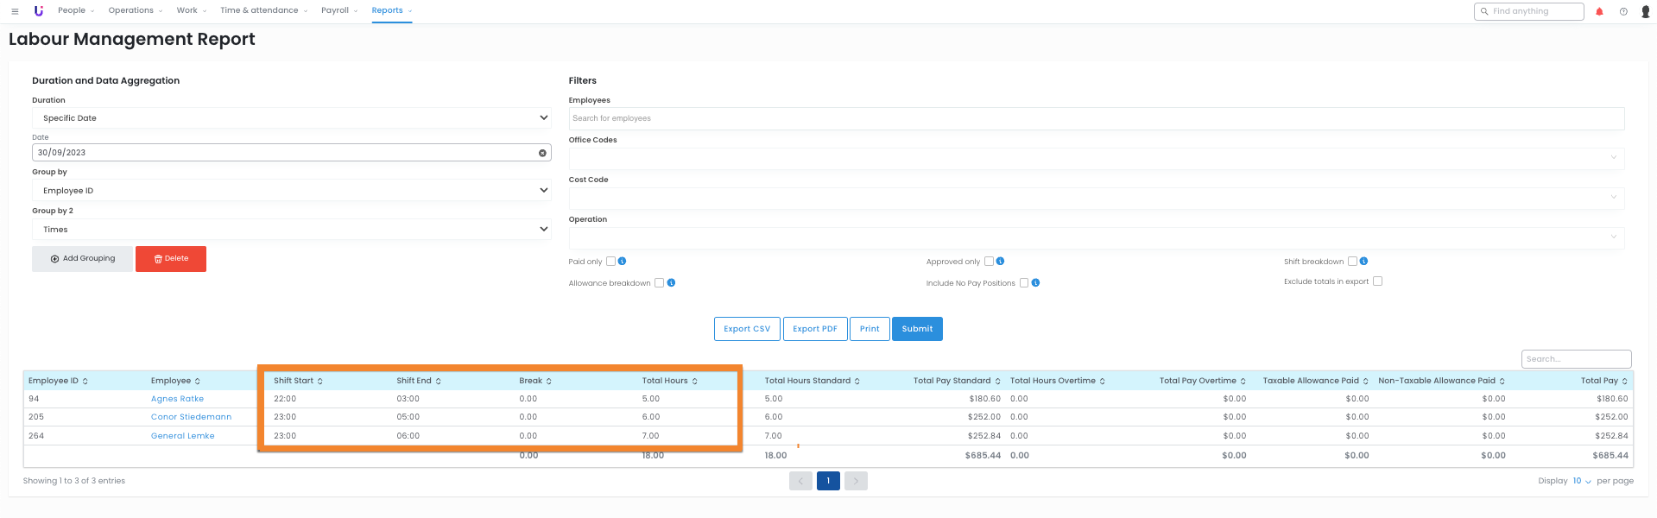The height and width of the screenshot is (518, 1657).
Task: Enable the Paid only checkbox
Action: pos(610,262)
